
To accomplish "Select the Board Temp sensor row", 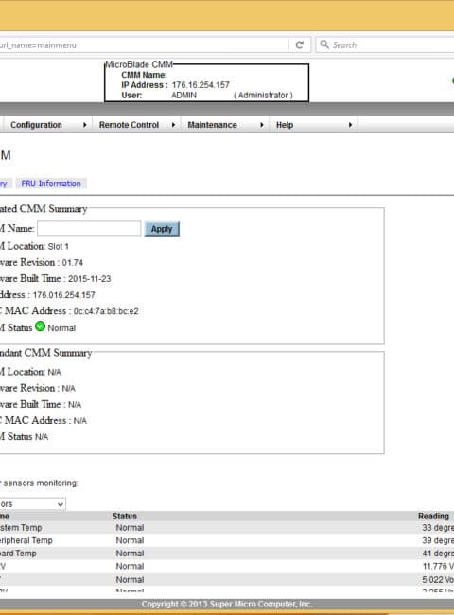I will click(227, 553).
